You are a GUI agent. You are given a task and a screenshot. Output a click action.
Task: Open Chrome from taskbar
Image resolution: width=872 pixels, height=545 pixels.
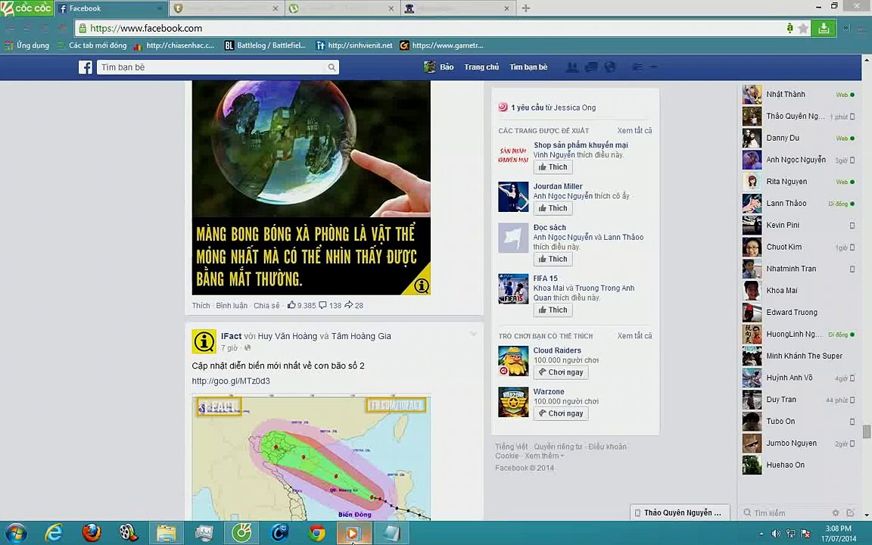317,534
